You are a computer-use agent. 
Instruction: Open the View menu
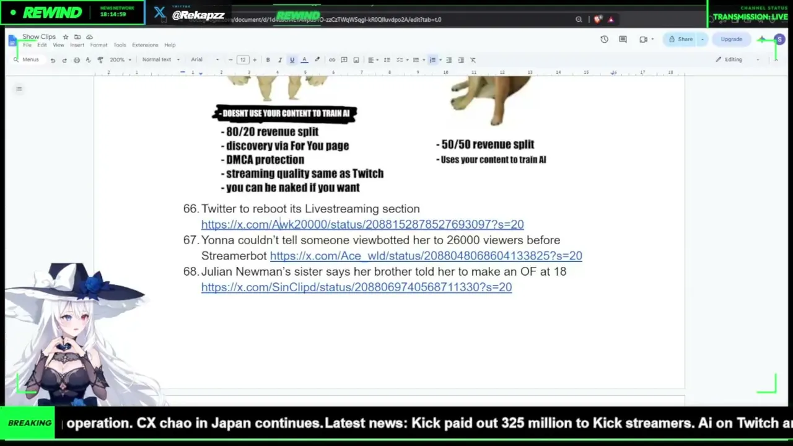point(58,45)
